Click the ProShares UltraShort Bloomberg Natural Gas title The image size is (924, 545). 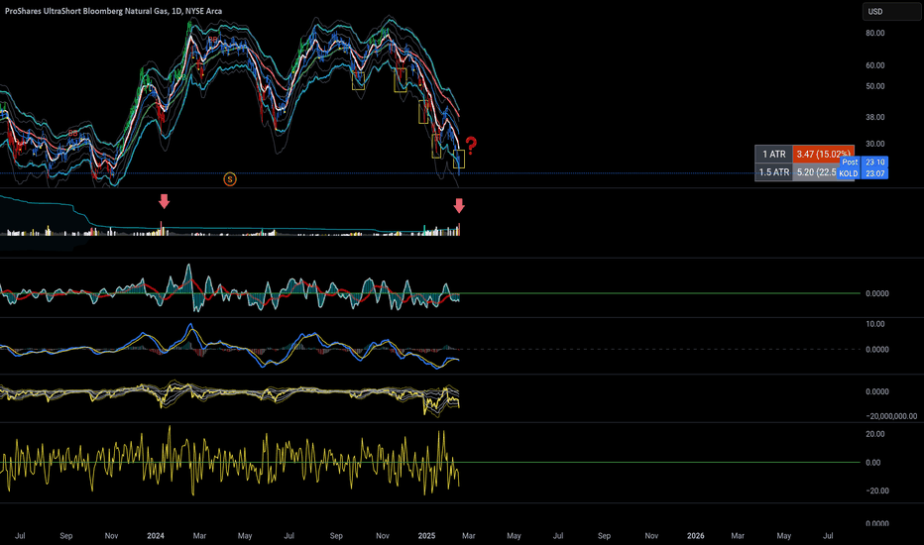click(113, 11)
